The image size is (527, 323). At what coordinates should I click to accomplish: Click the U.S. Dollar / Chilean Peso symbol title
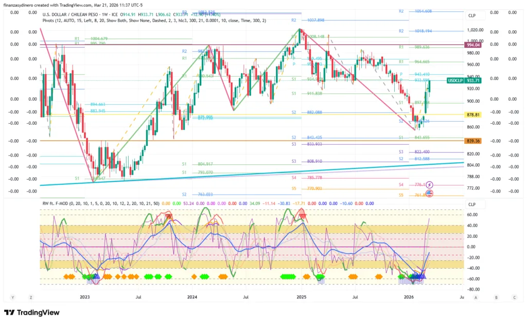(78, 15)
